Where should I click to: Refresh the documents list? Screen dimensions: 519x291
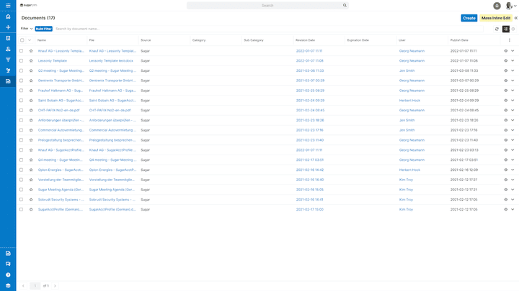pos(497,29)
